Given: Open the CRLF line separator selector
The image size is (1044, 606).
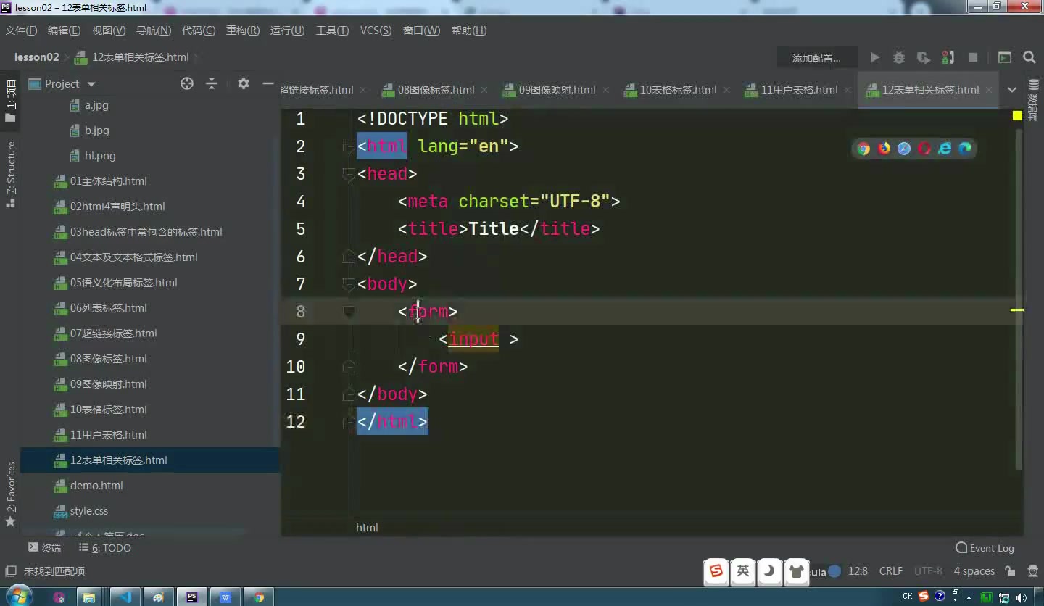Looking at the screenshot, I should tap(890, 571).
